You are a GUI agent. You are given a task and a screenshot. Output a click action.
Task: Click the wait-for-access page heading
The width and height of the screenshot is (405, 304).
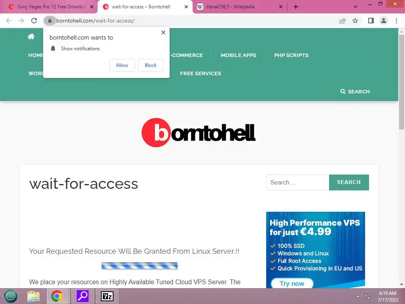coord(83,184)
